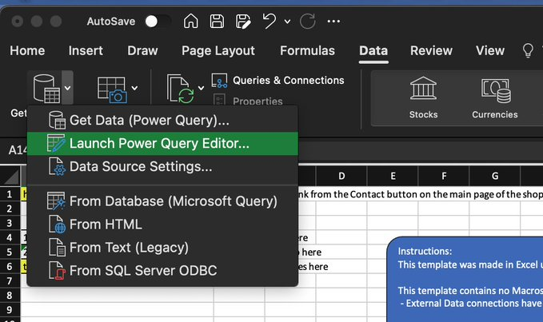Click the Queries & Connections icon
The image size is (543, 322).
click(220, 80)
